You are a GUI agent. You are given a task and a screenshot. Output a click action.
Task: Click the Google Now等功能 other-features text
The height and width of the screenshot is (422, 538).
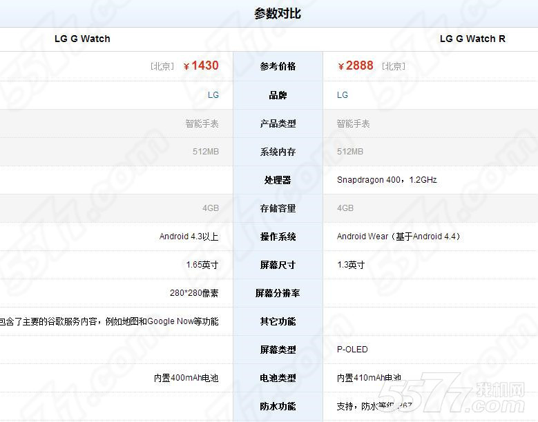click(x=183, y=321)
